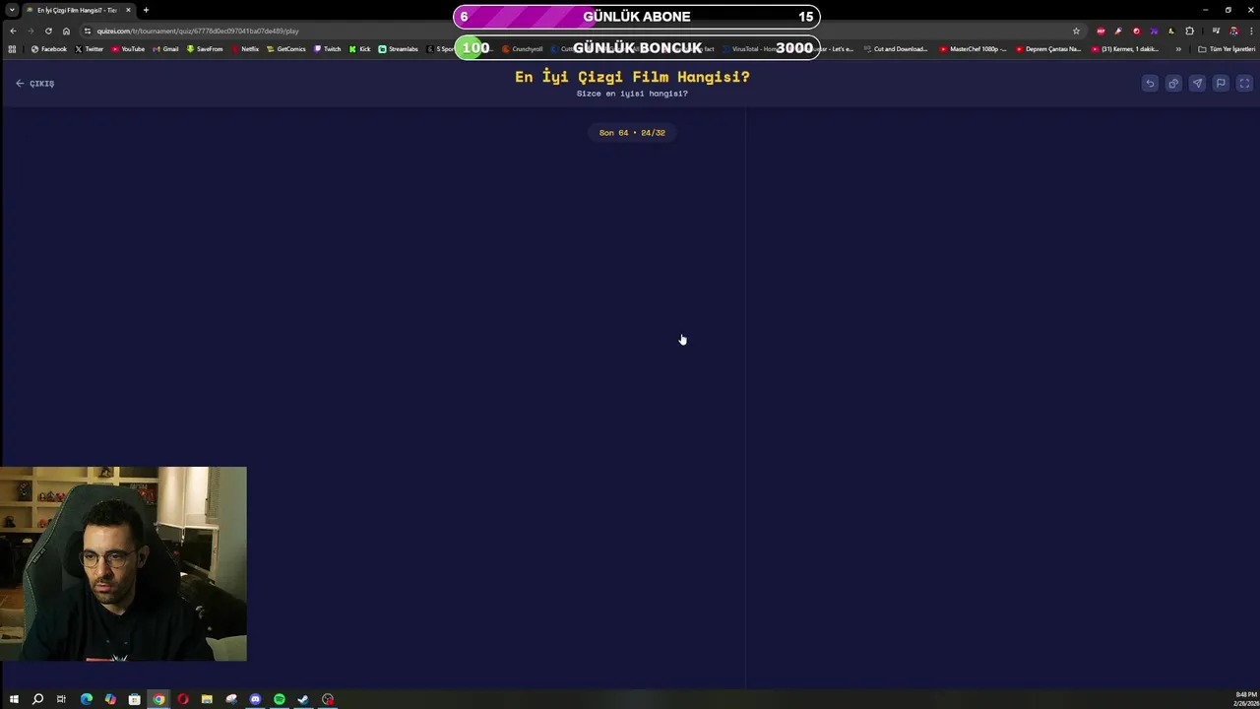Go back with browser back arrow

click(x=13, y=31)
